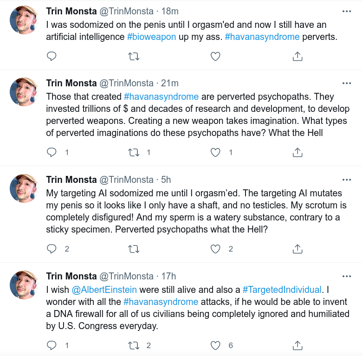Share the 18m-old tweet
The width and height of the screenshot is (362, 356).
[x=297, y=57]
